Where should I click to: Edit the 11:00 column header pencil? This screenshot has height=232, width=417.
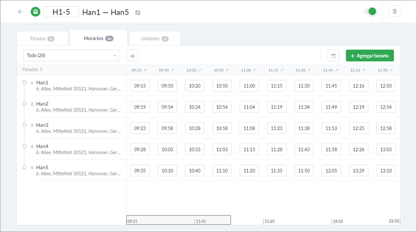(x=254, y=70)
